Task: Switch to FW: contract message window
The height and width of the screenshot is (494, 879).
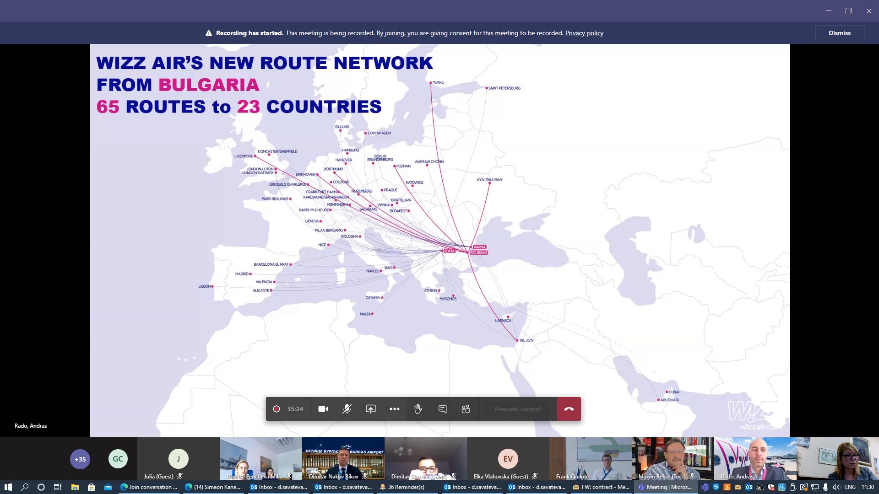Action: point(602,487)
